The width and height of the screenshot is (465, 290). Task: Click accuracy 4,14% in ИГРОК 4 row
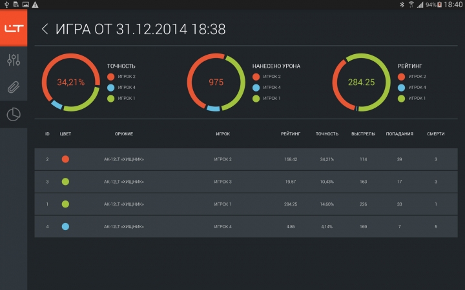[327, 227]
